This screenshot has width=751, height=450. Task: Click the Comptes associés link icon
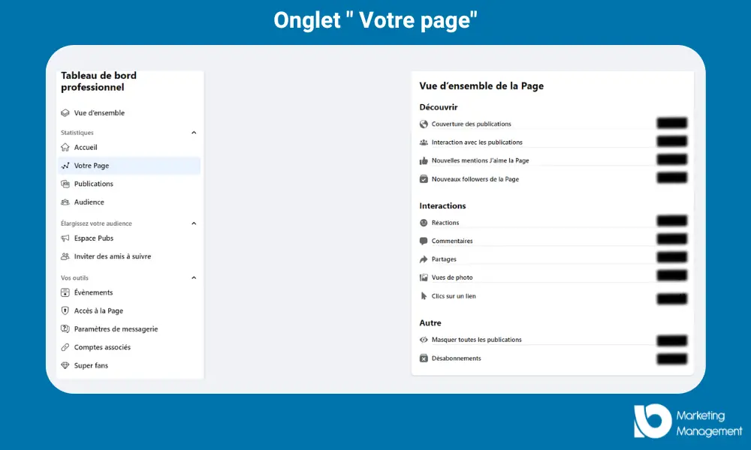pos(65,347)
